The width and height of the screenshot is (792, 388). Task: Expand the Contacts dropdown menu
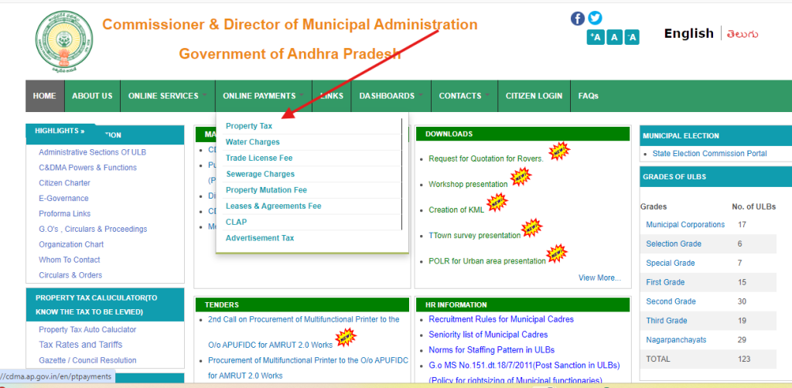pyautogui.click(x=460, y=96)
